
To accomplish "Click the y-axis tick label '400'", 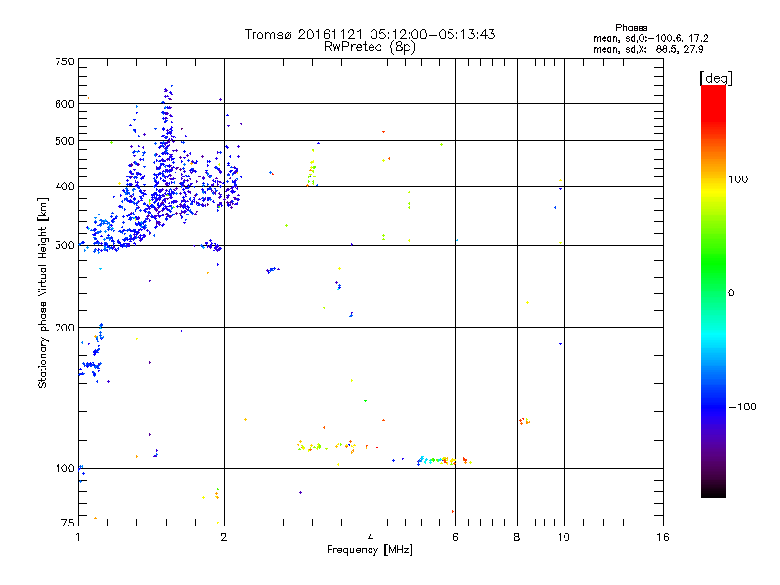I will click(64, 187).
